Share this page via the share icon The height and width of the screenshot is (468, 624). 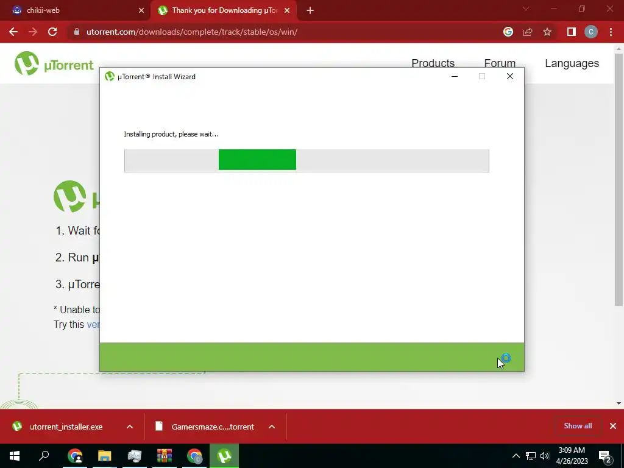point(528,32)
